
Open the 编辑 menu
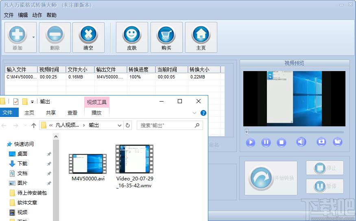[23, 15]
